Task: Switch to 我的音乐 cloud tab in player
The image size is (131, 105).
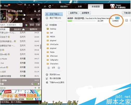Action: tap(19, 29)
